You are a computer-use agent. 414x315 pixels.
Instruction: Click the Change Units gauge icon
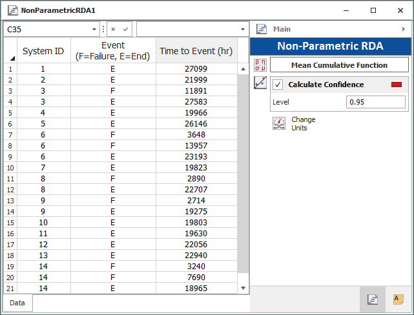click(279, 123)
